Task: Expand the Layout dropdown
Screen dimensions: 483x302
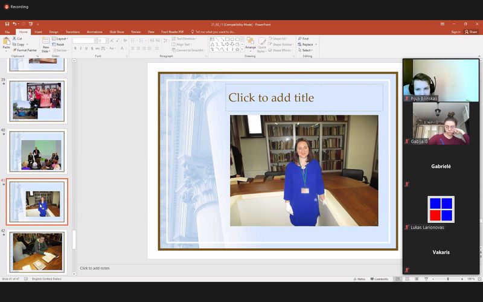Action: pos(60,38)
